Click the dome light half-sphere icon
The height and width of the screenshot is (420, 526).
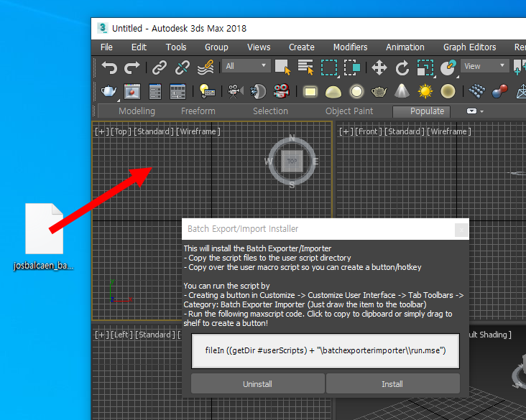[x=333, y=92]
